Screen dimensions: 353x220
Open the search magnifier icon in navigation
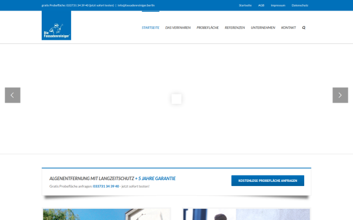304,28
